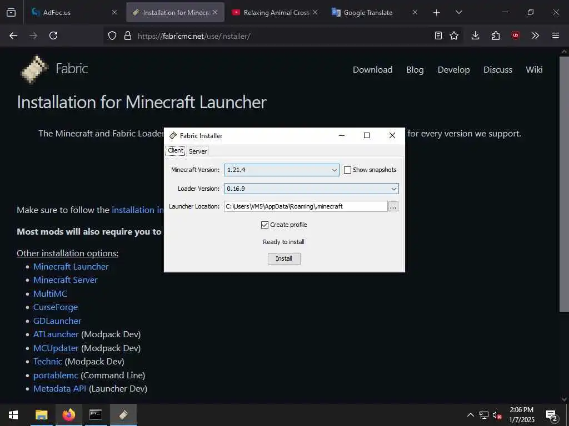The image size is (569, 426).
Task: Click the Launcher Location path field
Action: tap(306, 206)
